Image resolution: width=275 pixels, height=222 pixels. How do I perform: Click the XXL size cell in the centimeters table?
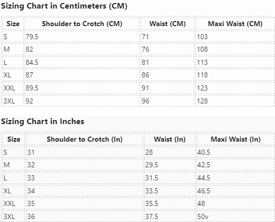coord(13,88)
